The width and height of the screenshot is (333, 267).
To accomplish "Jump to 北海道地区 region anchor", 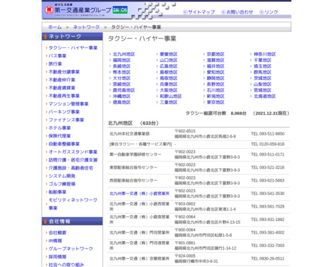I will [264, 96].
